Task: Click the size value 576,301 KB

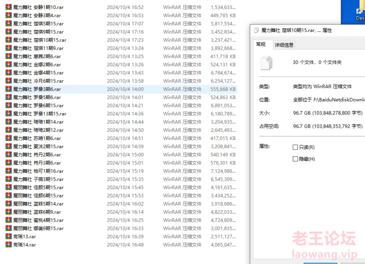Action: coord(223,163)
